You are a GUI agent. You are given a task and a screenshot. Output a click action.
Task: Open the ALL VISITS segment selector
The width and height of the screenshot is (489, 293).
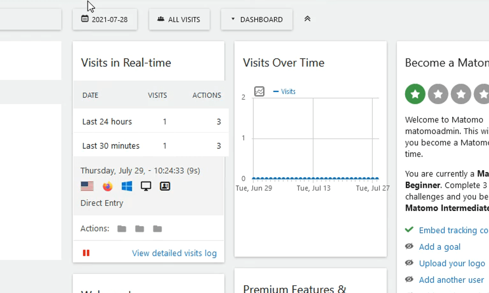[x=179, y=19]
